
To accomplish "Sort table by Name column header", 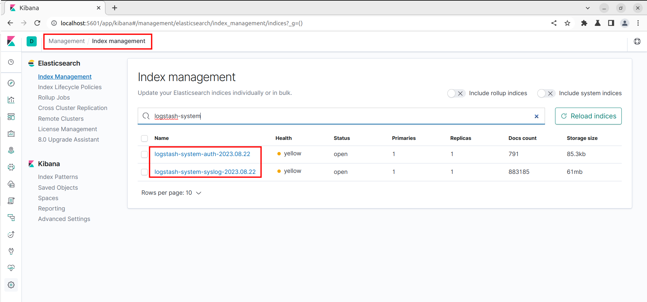I will click(162, 138).
